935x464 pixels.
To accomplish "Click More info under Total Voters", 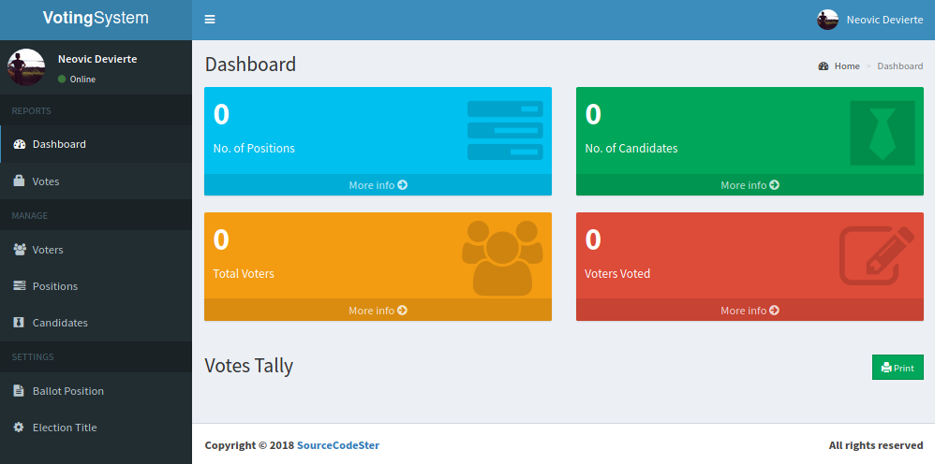I will coord(378,311).
